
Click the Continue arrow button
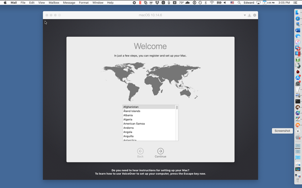[160, 151]
